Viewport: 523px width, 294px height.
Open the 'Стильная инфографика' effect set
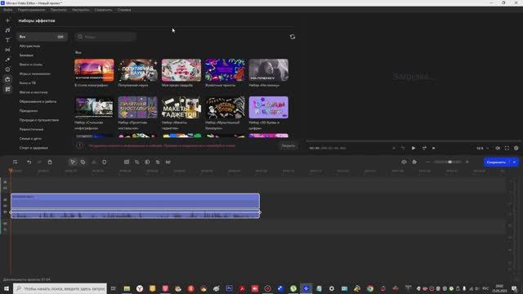click(94, 107)
